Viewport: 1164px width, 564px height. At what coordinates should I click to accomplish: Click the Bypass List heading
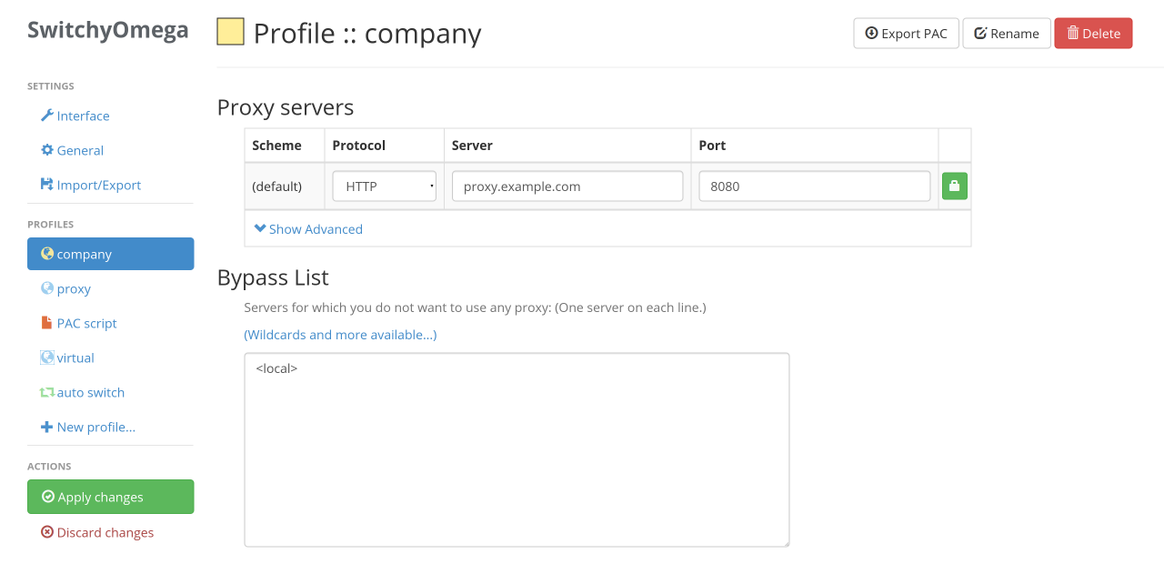point(273,277)
